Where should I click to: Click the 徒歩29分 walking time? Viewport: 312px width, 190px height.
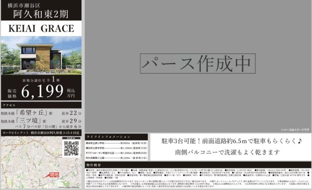(72, 121)
